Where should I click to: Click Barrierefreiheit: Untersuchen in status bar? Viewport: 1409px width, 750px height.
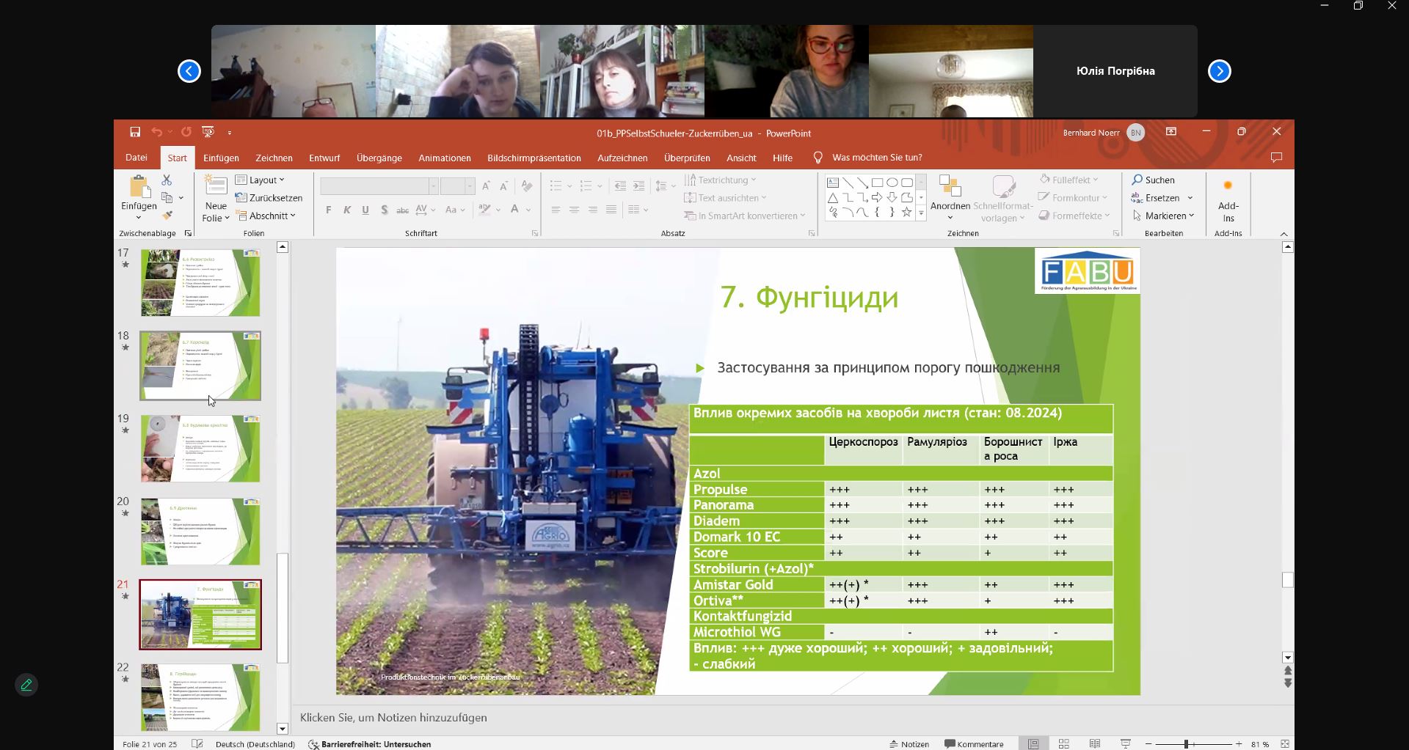pyautogui.click(x=369, y=744)
